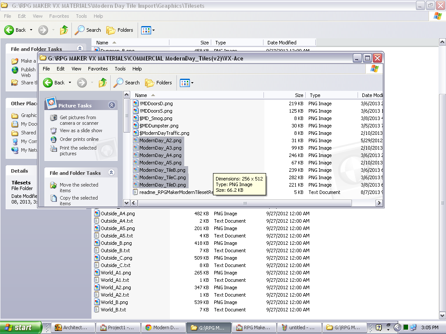This screenshot has height=334, width=446.
Task: Click Back button in front window toolbar
Action: point(54,83)
